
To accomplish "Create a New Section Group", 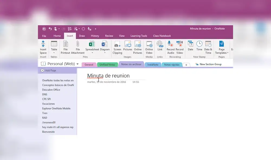I will 208,64.
